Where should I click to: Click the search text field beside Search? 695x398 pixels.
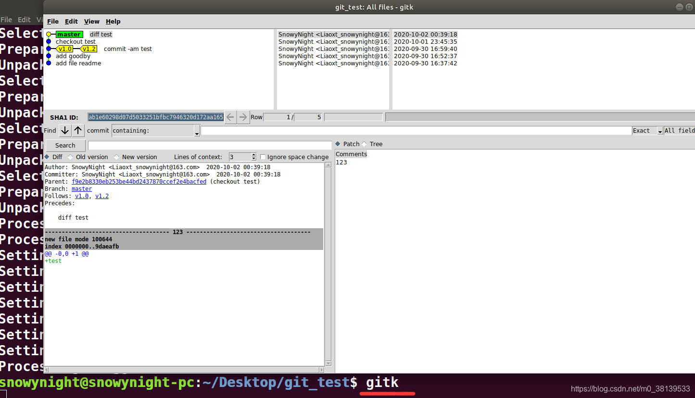point(210,145)
